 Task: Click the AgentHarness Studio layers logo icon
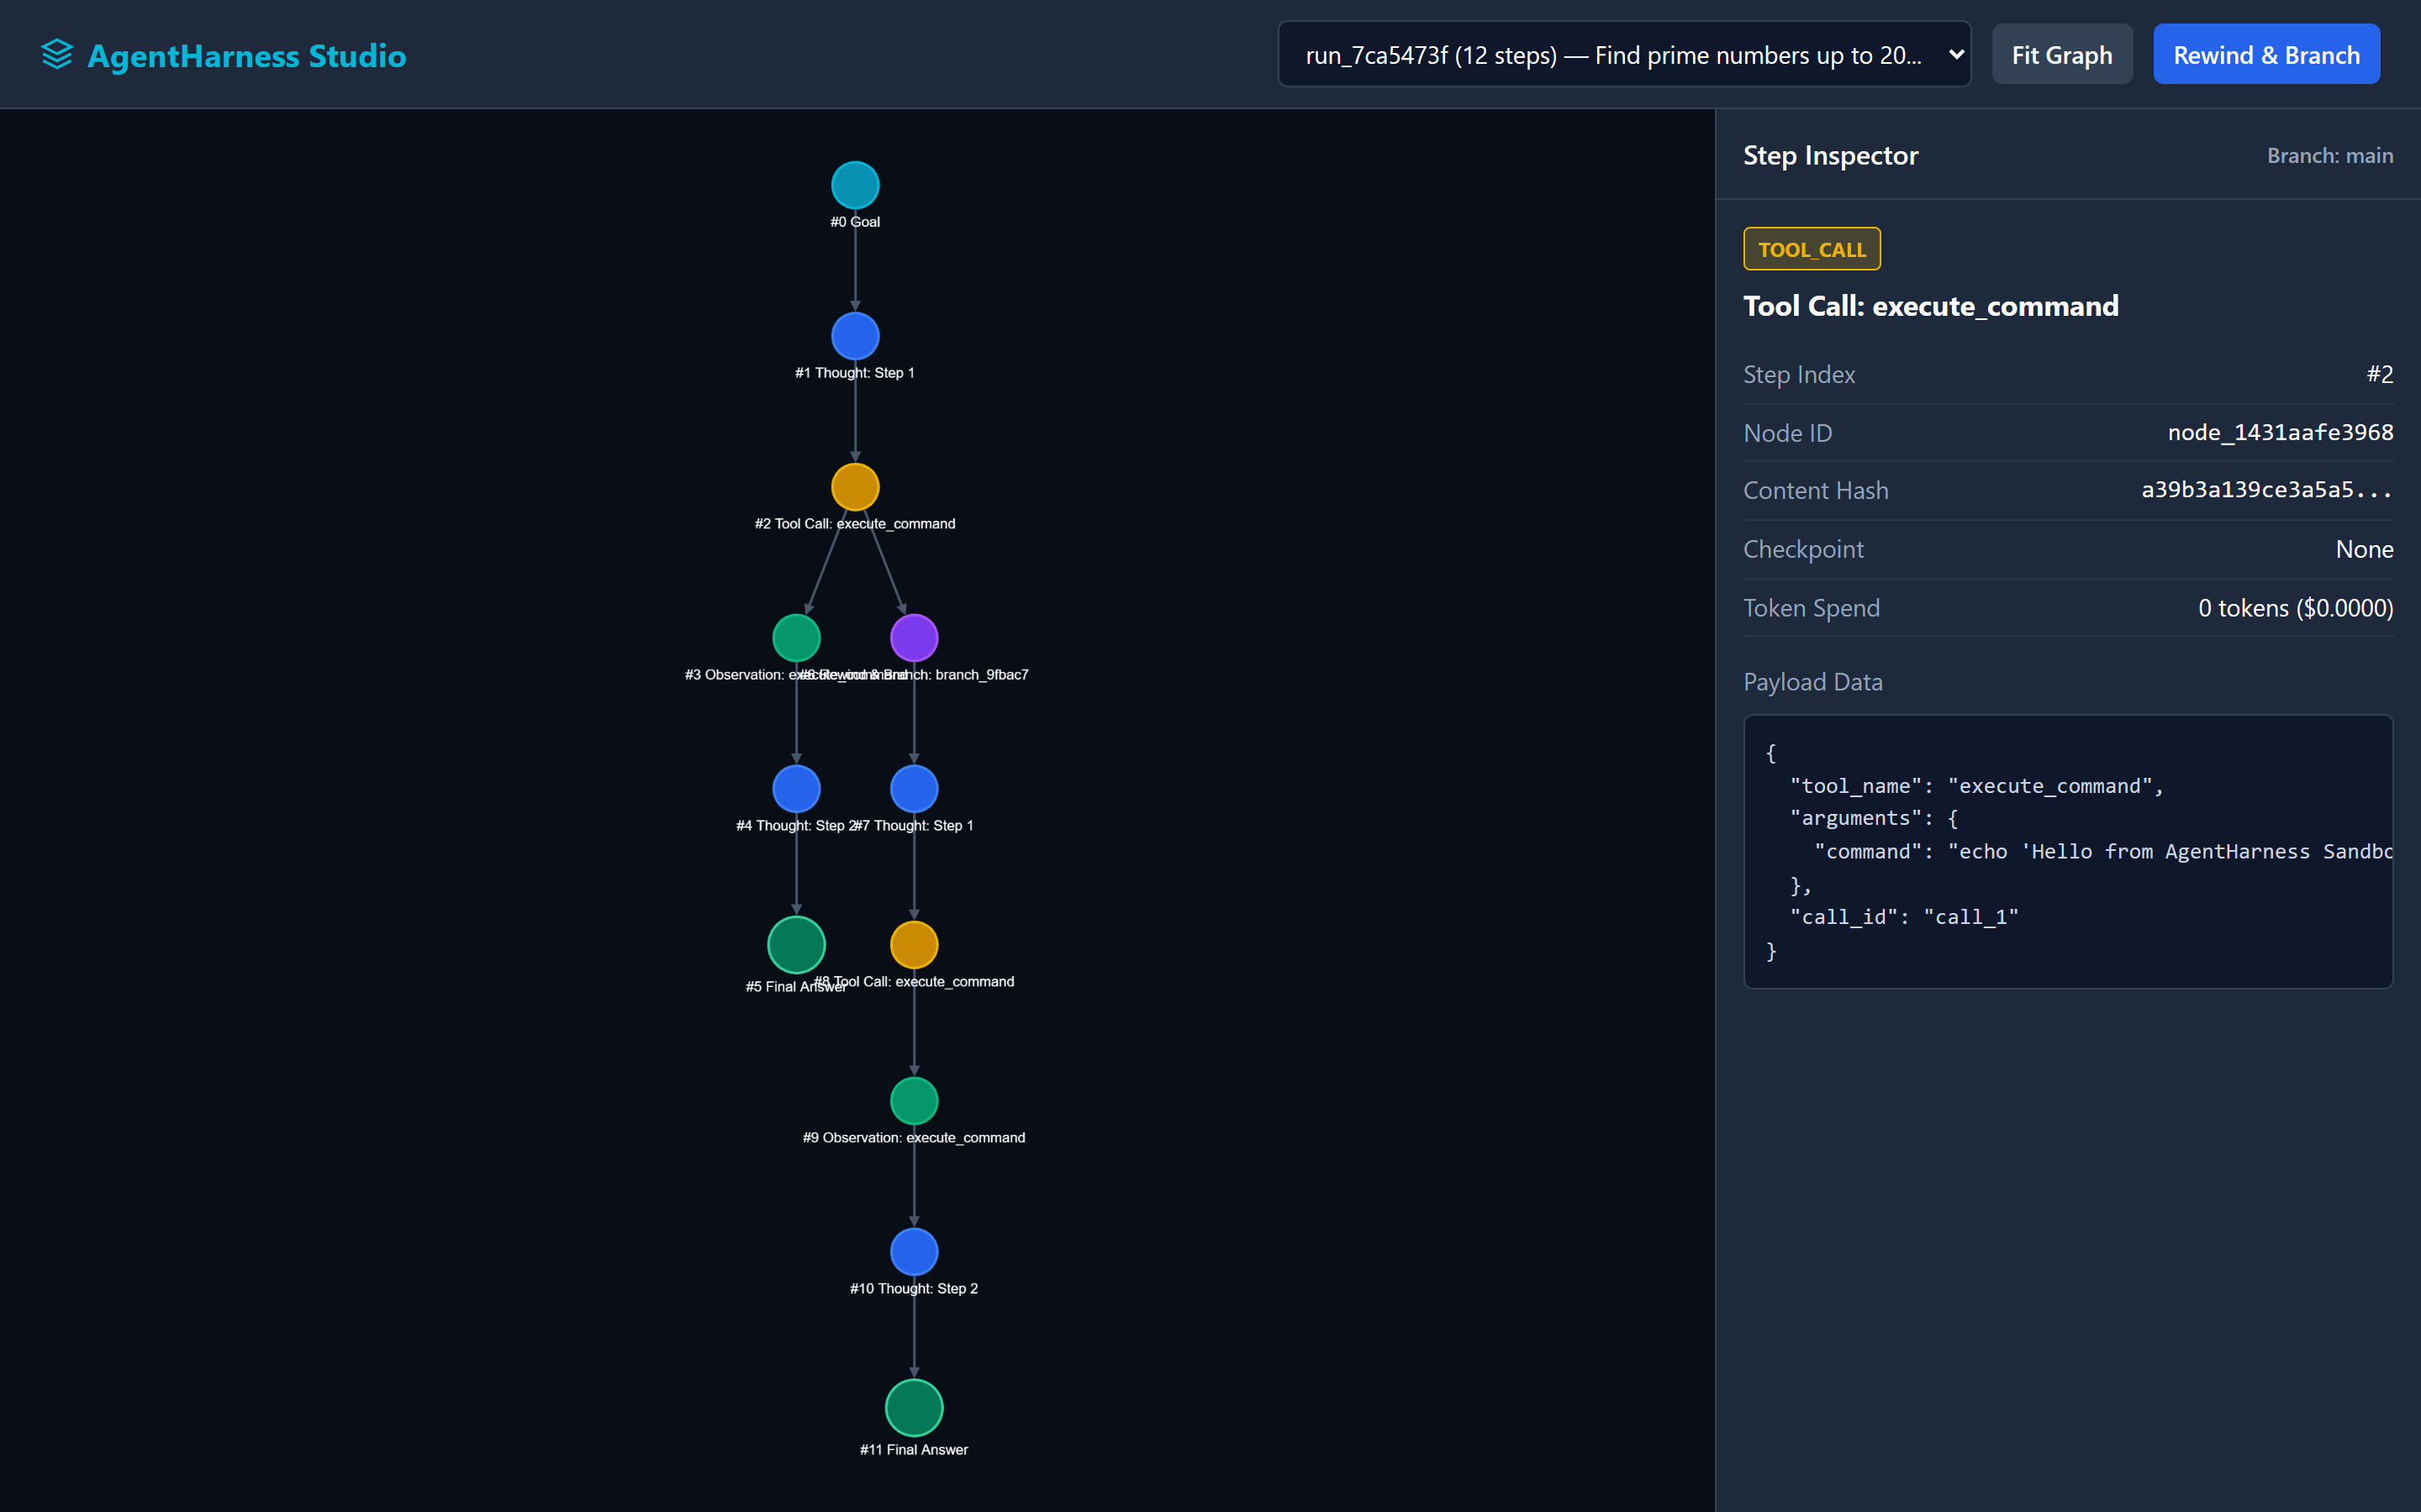click(57, 55)
